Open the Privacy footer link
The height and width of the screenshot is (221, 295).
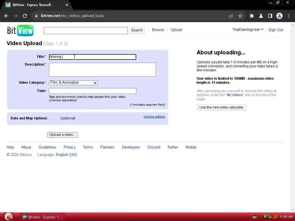click(70, 147)
